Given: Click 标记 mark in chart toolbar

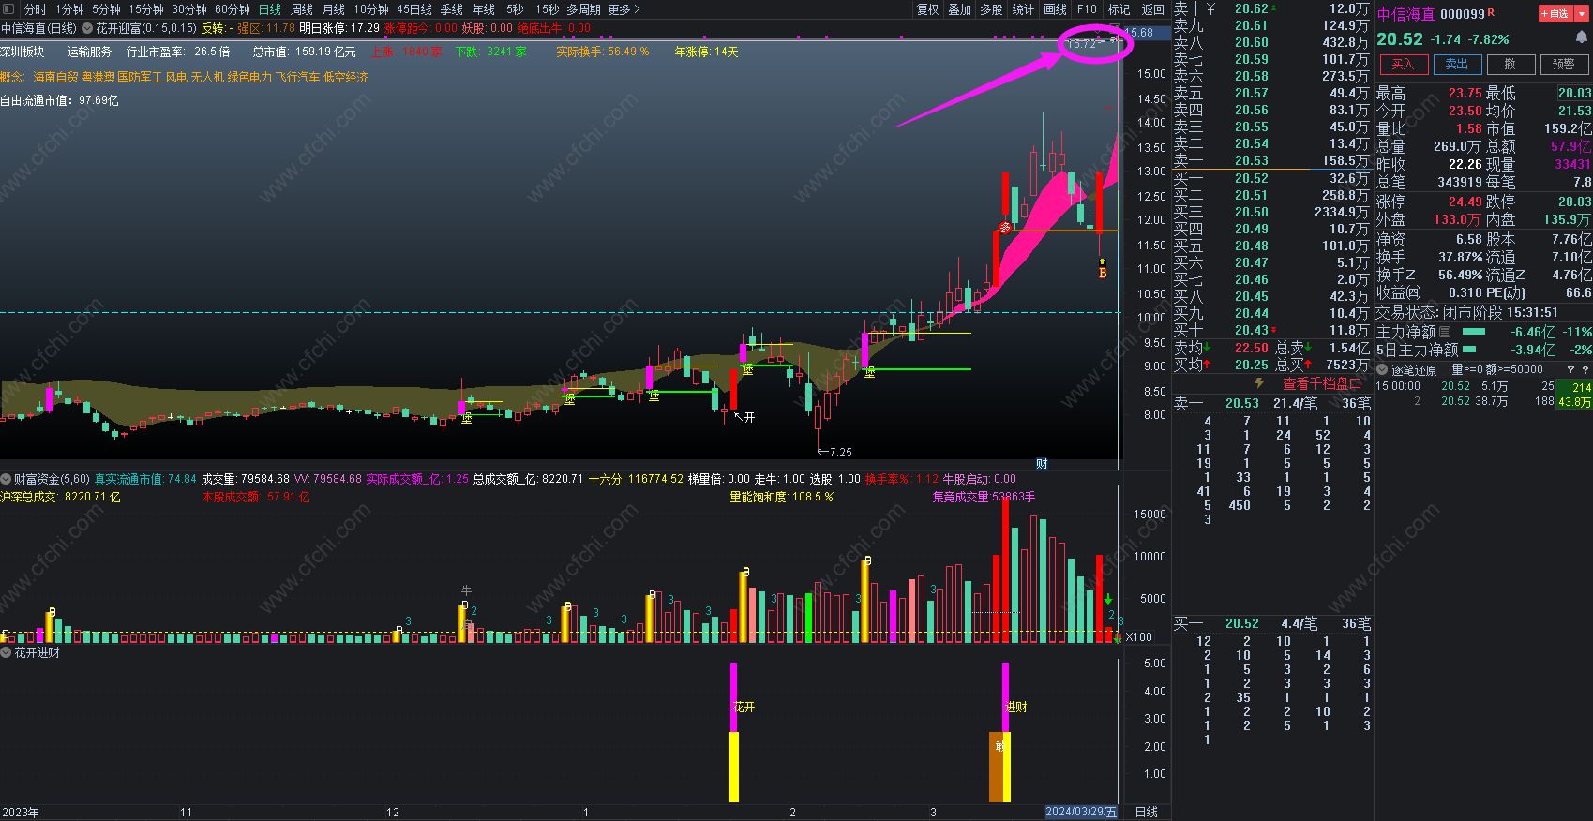Looking at the screenshot, I should click(1119, 9).
